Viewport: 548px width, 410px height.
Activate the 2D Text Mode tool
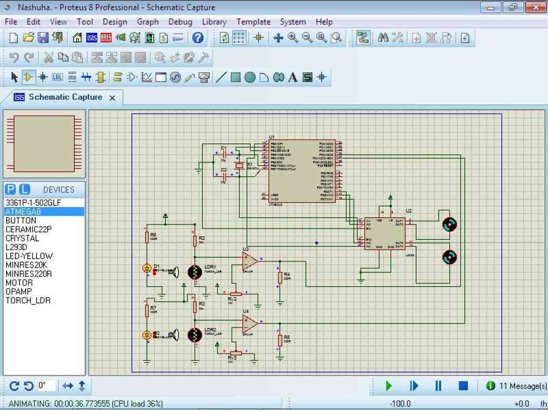tap(292, 77)
